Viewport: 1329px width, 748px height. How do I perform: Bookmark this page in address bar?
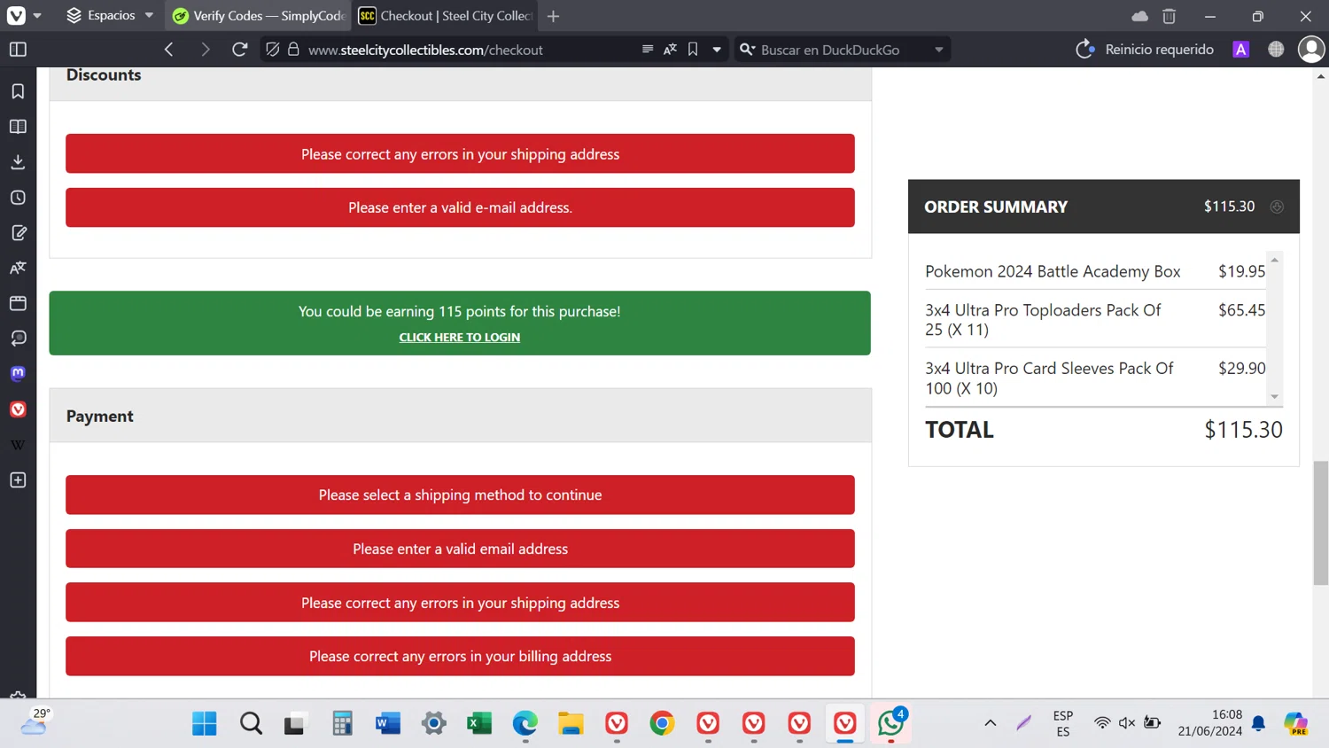click(x=693, y=50)
